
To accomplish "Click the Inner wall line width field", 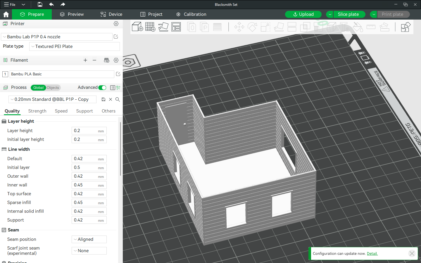I will [x=89, y=185].
